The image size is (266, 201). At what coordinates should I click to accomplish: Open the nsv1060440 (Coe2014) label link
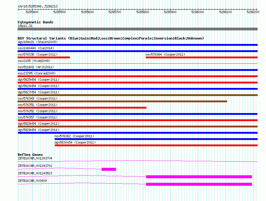click(36, 48)
